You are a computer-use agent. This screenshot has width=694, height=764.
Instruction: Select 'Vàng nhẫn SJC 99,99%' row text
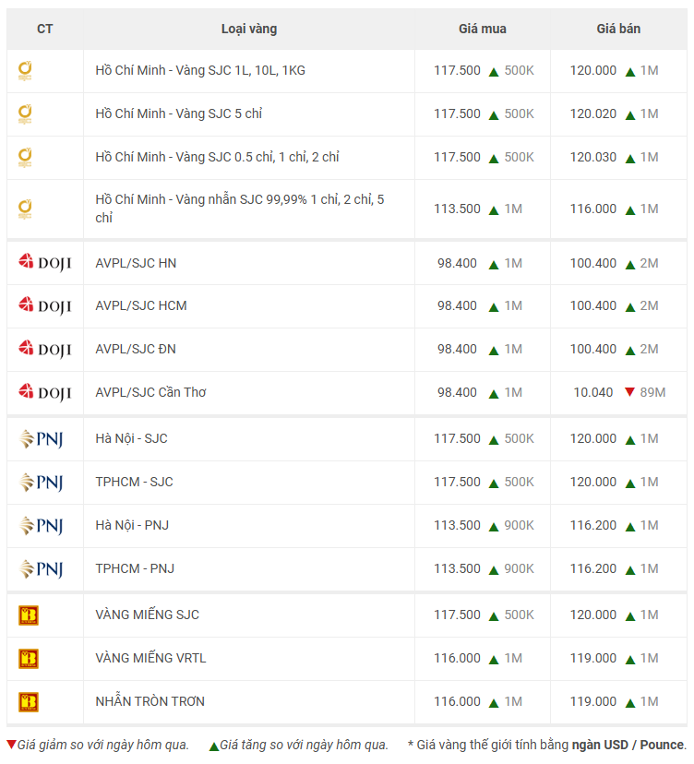(240, 209)
